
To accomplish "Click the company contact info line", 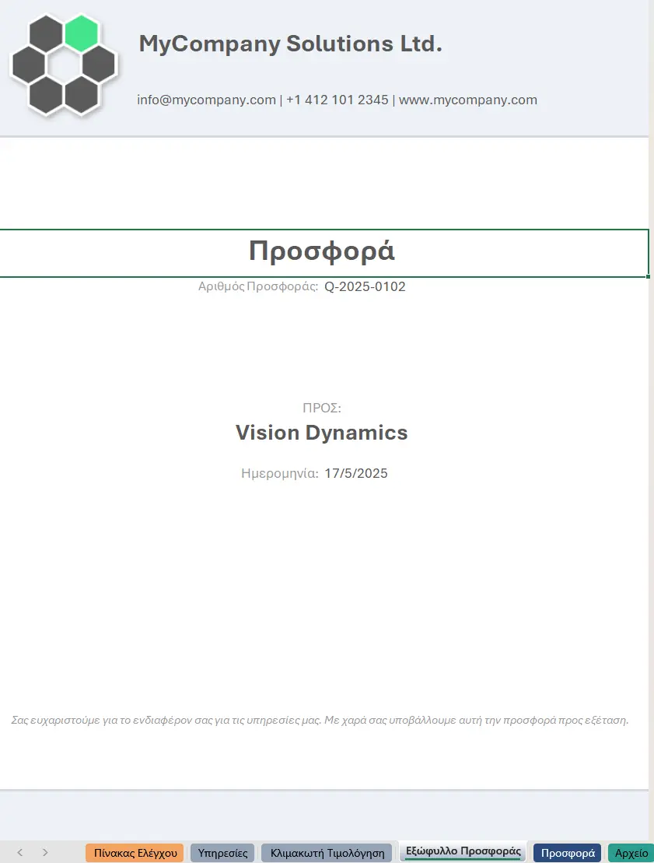I will click(337, 100).
